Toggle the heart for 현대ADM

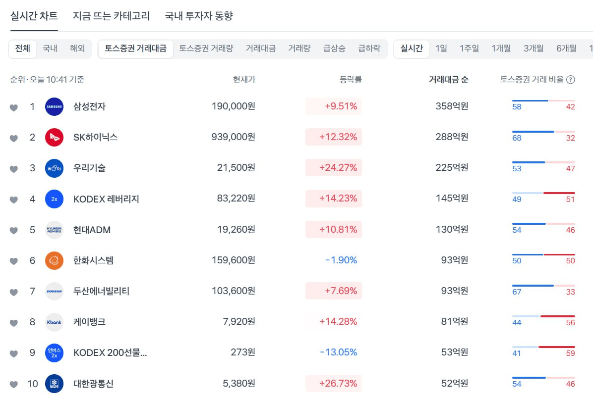[x=14, y=231]
